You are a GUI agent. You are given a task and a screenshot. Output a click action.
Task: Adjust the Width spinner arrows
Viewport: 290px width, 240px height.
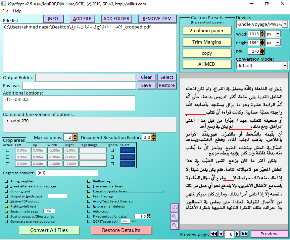[x=262, y=34]
